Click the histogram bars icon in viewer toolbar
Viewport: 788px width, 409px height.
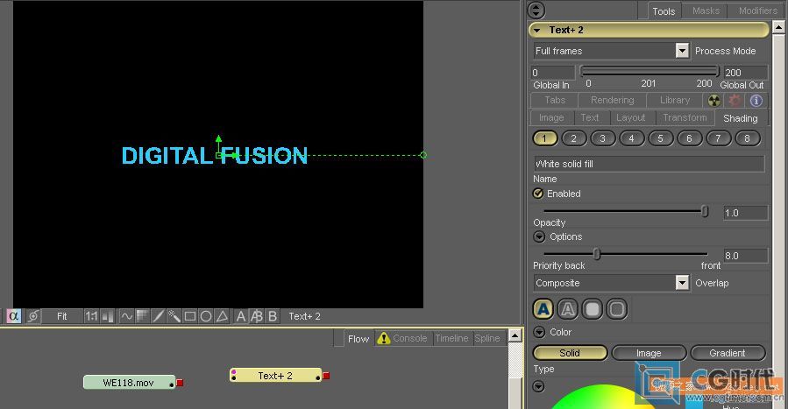tap(107, 316)
